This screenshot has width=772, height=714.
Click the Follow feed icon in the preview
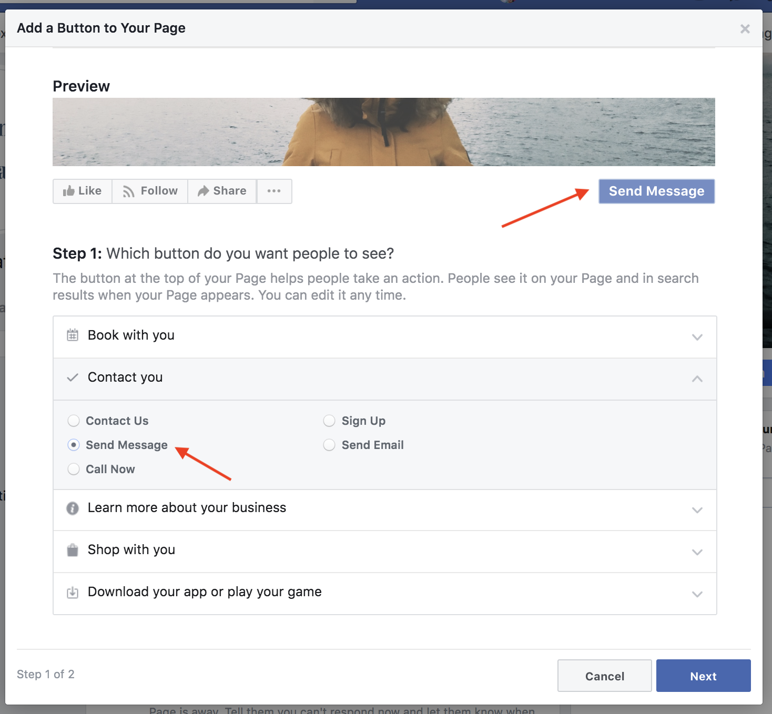click(x=128, y=191)
